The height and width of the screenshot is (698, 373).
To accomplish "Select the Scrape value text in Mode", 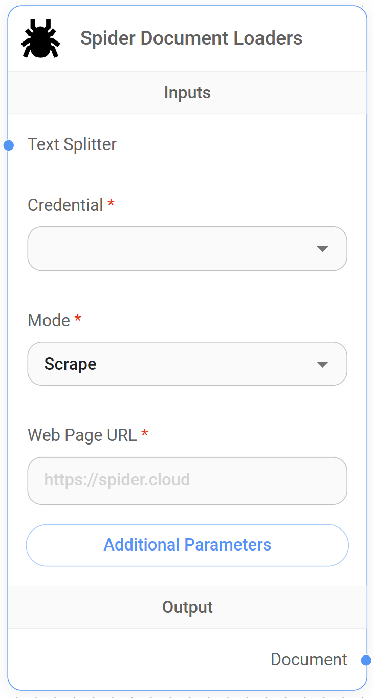I will click(x=70, y=364).
